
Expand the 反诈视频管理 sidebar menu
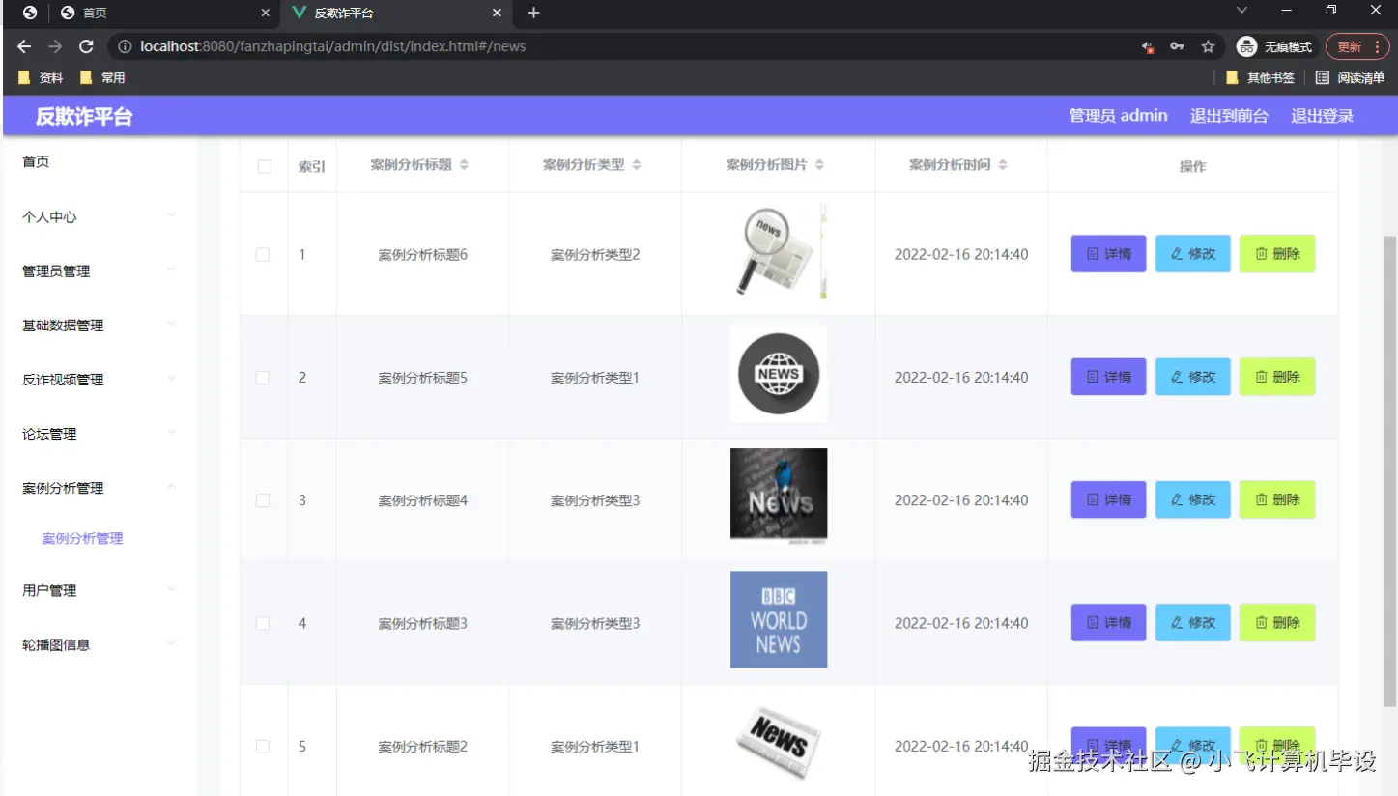tap(100, 379)
